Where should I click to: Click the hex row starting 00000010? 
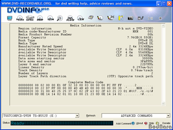pos(86,88)
